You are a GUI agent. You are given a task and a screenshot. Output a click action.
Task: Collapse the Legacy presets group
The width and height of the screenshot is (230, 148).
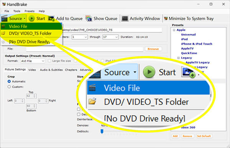coord(178,58)
